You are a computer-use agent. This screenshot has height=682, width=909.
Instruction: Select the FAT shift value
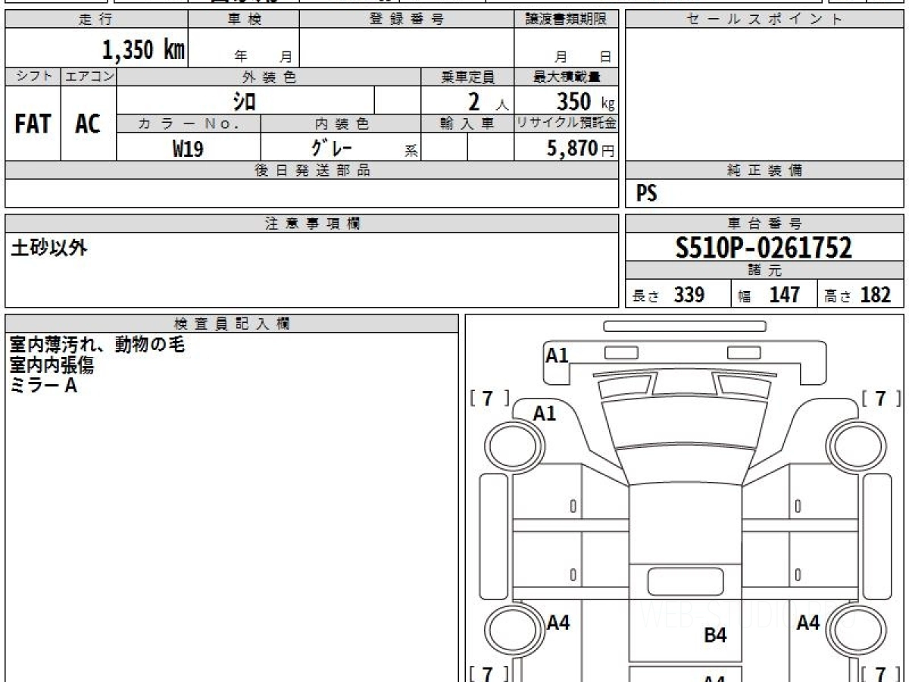[33, 124]
